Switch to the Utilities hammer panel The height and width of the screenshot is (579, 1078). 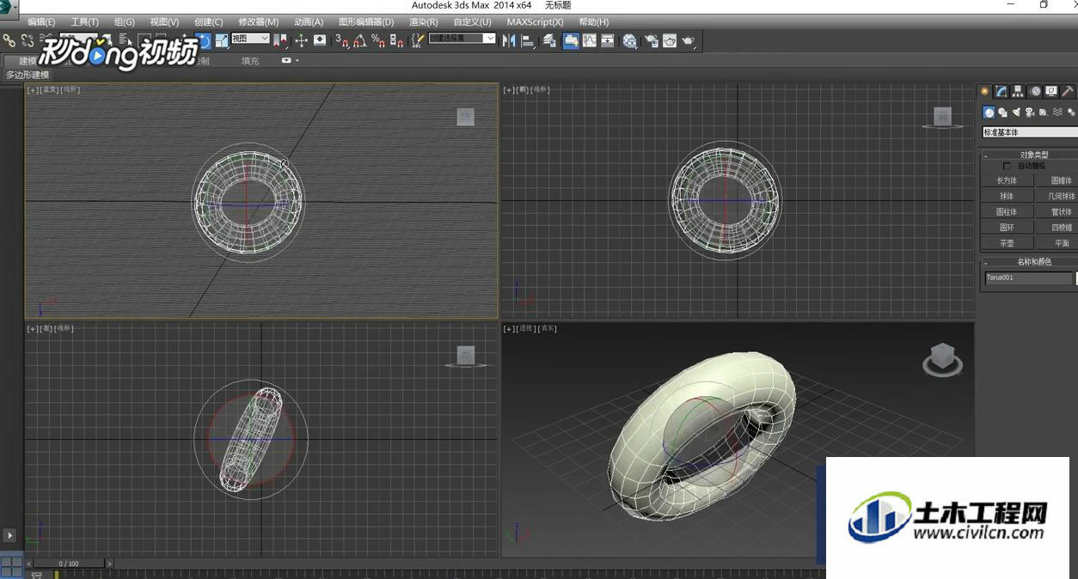1068,92
